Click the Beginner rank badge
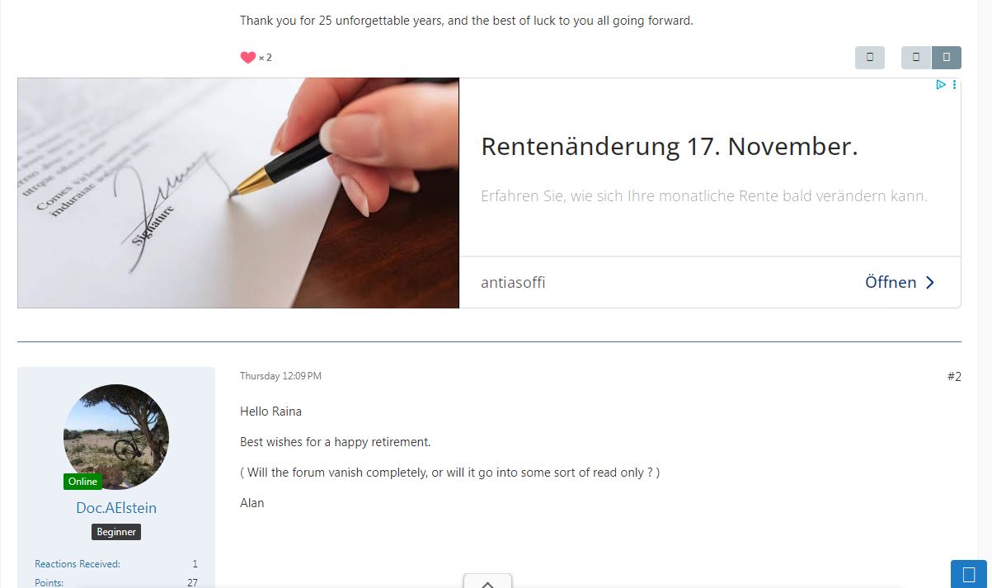992x588 pixels. click(x=116, y=532)
